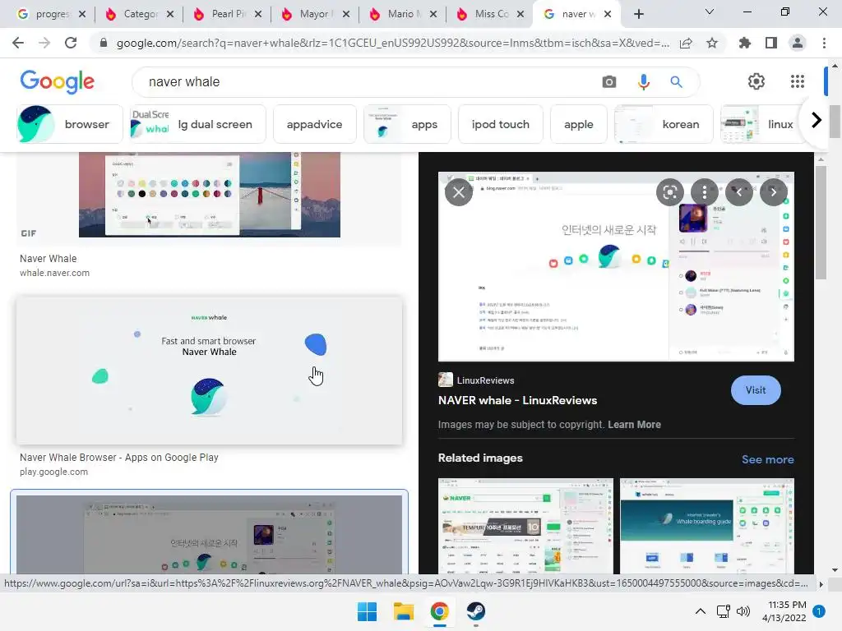The width and height of the screenshot is (842, 631).
Task: Search by image with camera icon
Action: point(609,82)
